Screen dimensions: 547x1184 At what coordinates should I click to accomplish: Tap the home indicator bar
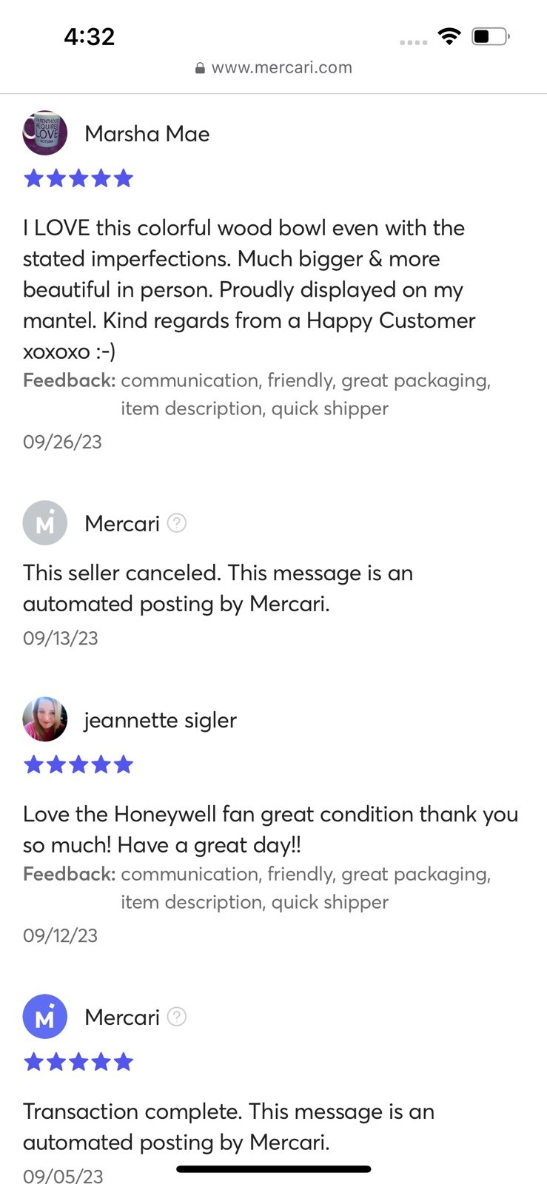pos(274,1169)
